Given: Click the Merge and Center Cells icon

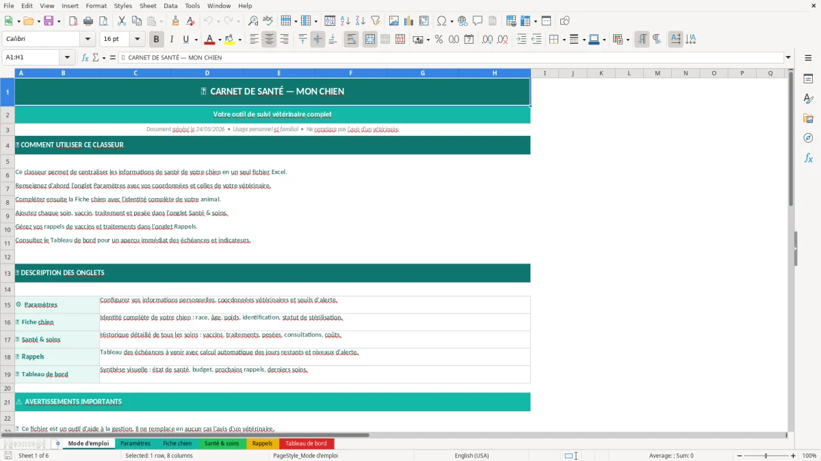Looking at the screenshot, I should [370, 39].
